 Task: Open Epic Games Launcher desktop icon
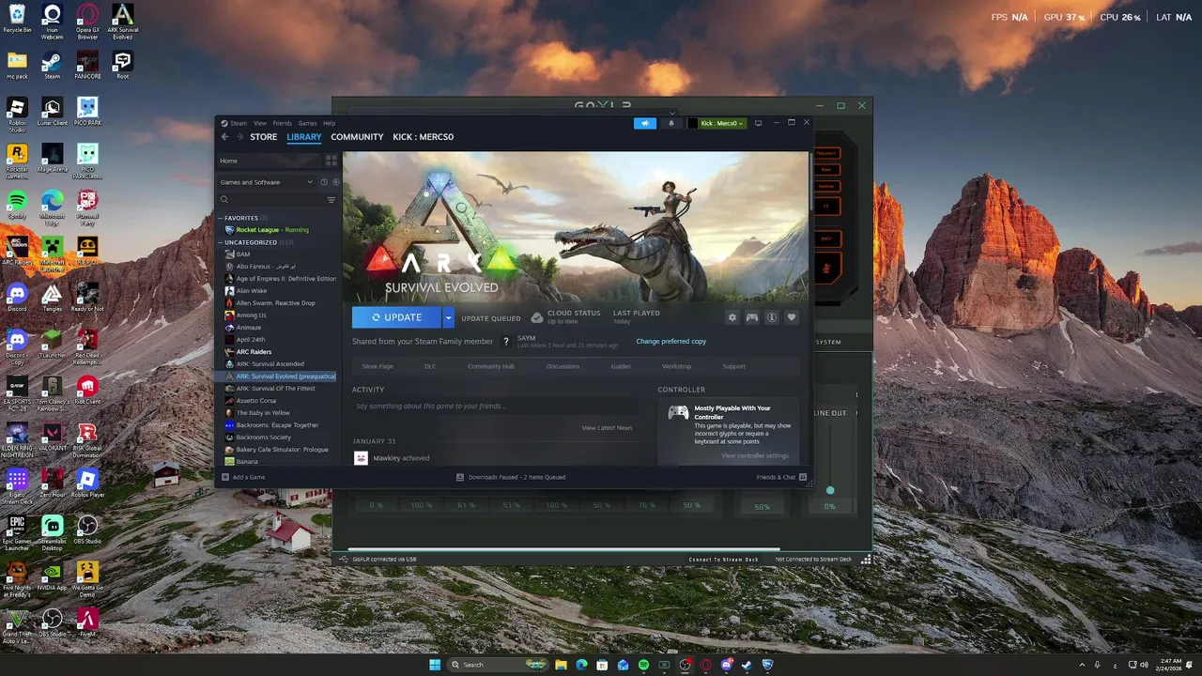coord(17,527)
